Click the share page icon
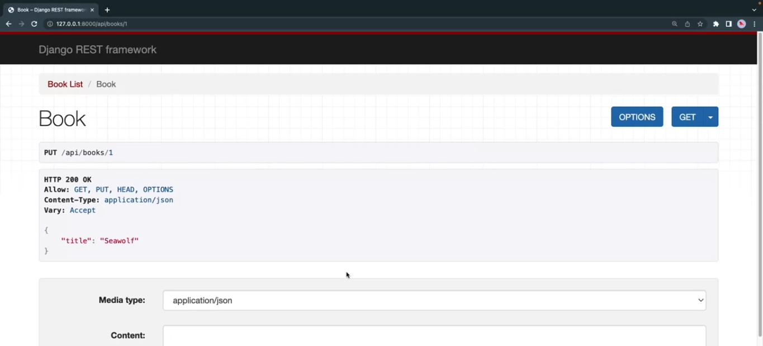Image resolution: width=763 pixels, height=346 pixels. point(688,24)
